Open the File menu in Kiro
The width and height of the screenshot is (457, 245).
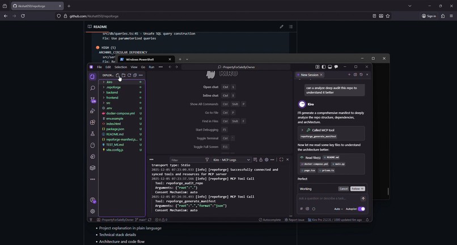[99, 67]
